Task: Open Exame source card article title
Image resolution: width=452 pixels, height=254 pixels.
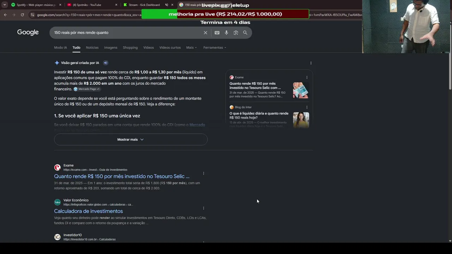Action: (255, 85)
